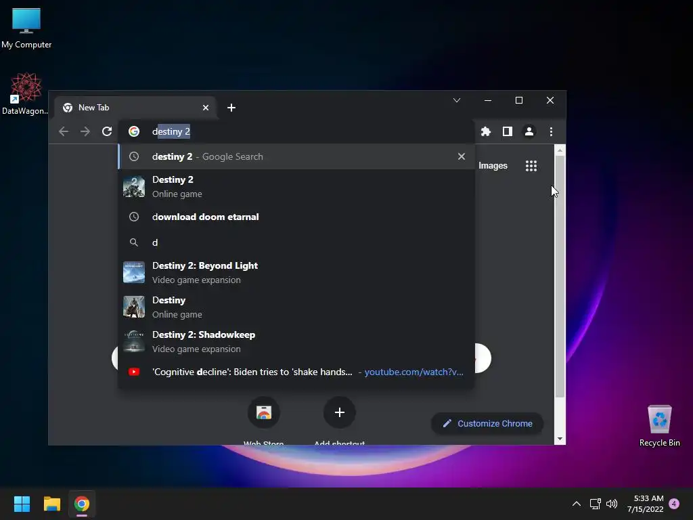Show hidden tray icons chevron
This screenshot has height=520, width=693.
(x=577, y=504)
